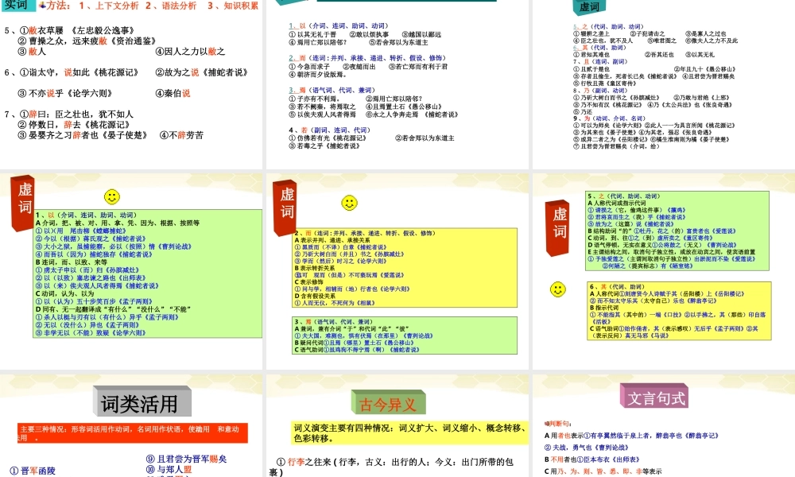Click "①仿佛若有光《桃花源记》"
The height and width of the screenshot is (477, 795).
(328, 138)
